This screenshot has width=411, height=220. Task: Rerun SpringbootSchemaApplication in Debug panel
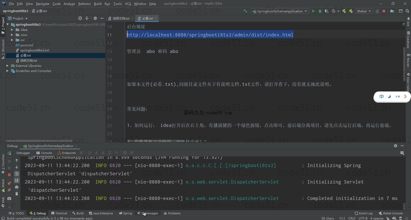coord(9,153)
